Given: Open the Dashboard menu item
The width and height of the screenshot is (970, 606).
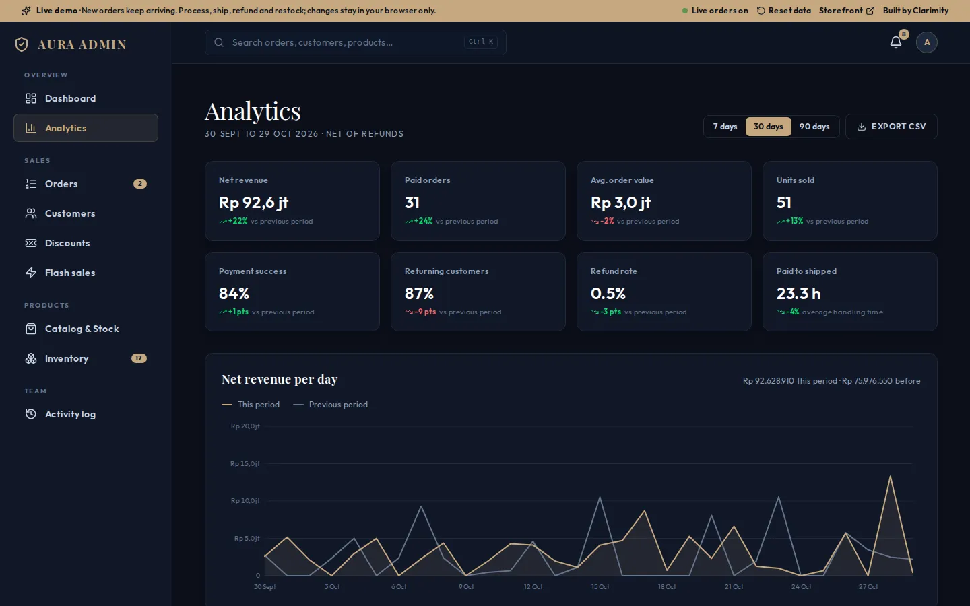Looking at the screenshot, I should click(x=86, y=98).
